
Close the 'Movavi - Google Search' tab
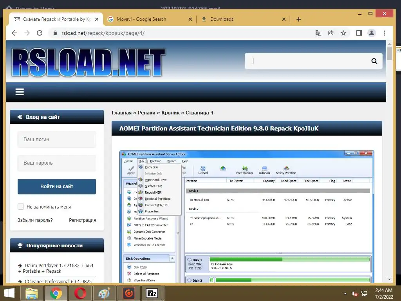pyautogui.click(x=190, y=19)
